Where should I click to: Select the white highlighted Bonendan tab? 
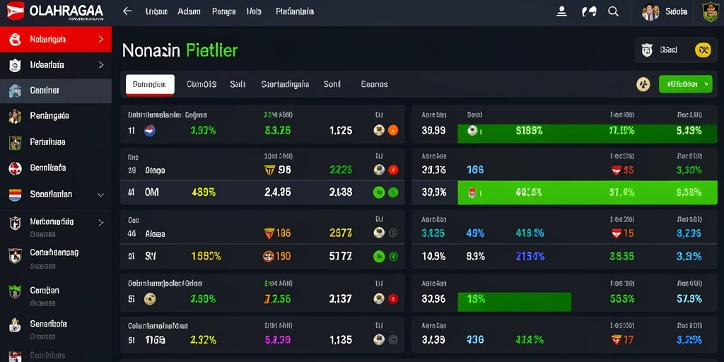pos(150,85)
